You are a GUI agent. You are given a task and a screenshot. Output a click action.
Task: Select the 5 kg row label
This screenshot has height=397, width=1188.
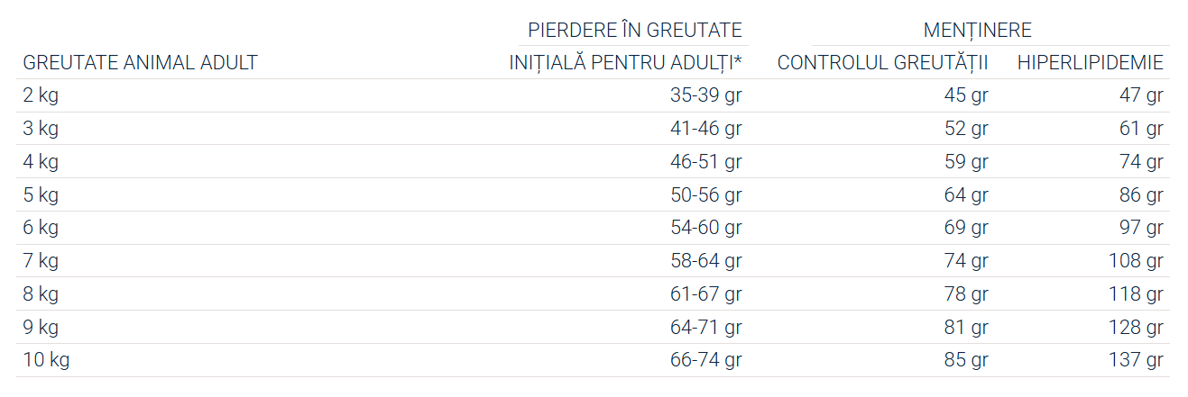click(41, 194)
